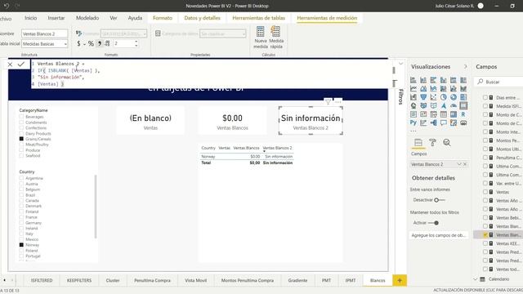Click the Medida rápida icon
523x294 pixels.
(275, 32)
